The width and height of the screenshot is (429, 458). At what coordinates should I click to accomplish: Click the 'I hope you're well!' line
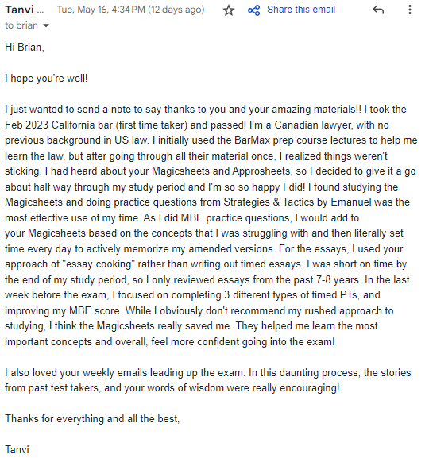(46, 79)
